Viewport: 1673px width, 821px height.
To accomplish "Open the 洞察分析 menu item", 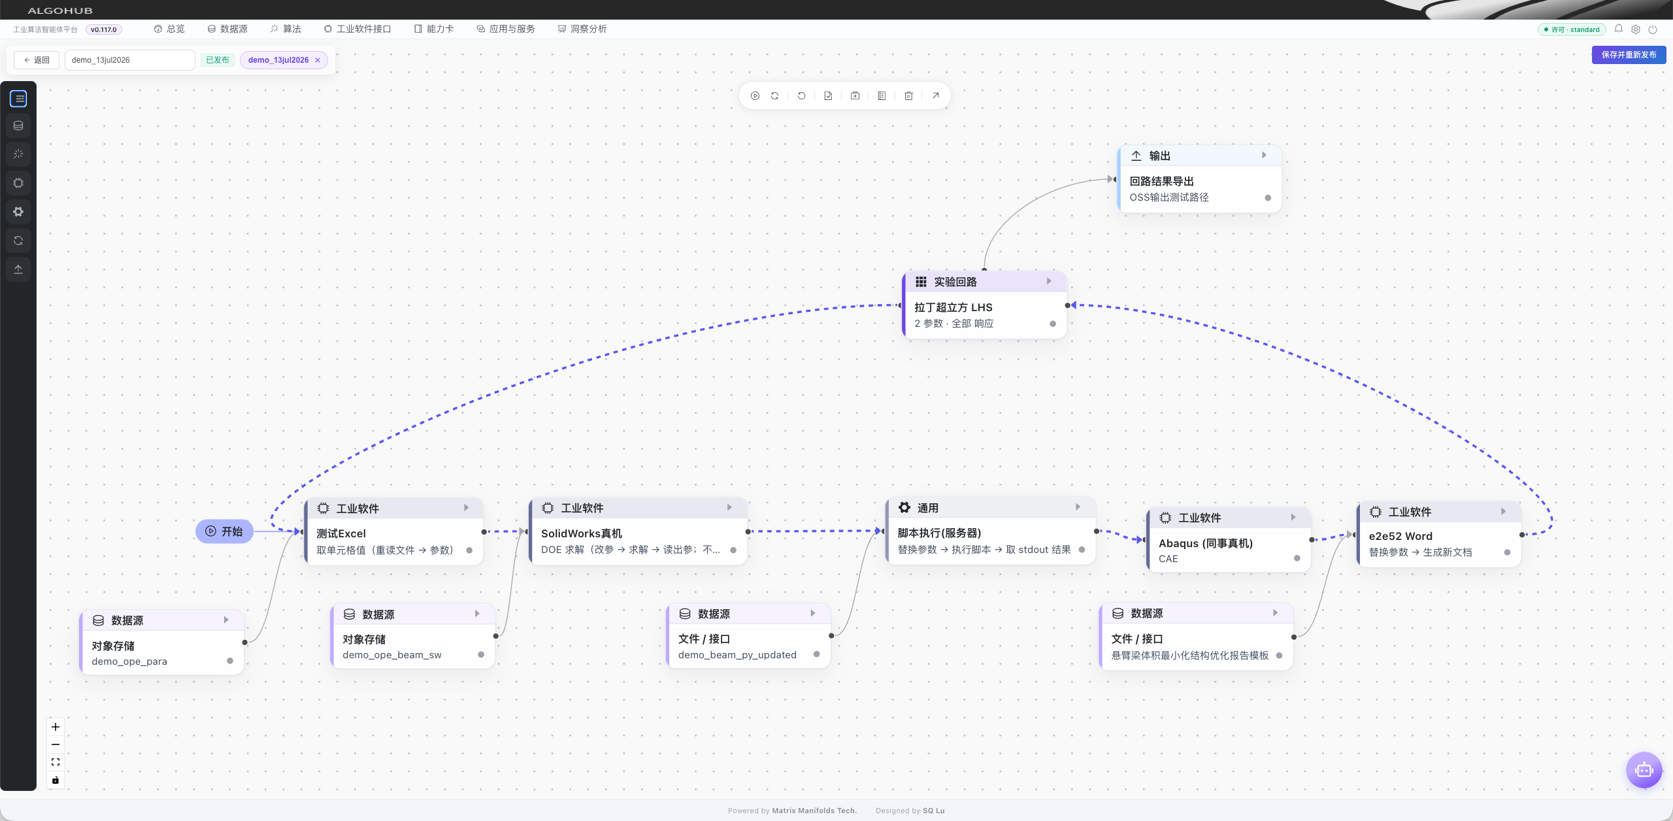I will tap(582, 29).
